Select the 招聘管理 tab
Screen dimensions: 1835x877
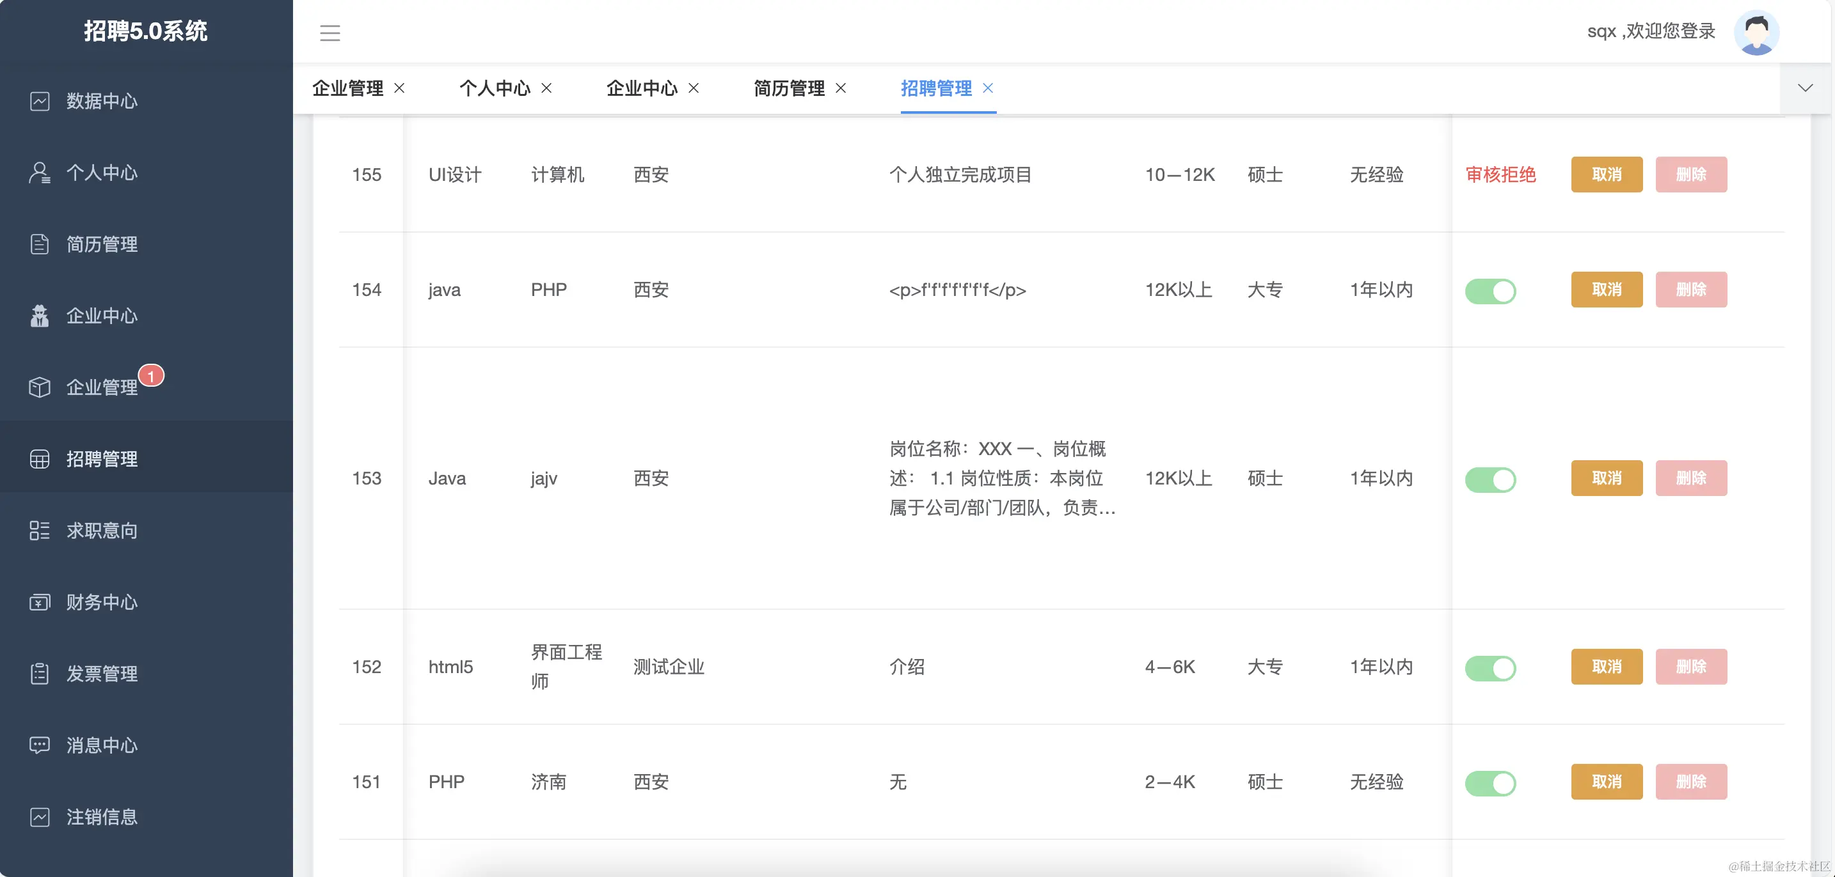click(937, 88)
